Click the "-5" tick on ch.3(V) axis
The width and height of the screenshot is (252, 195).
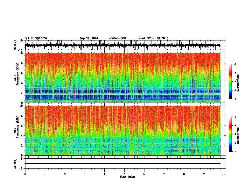(22, 169)
